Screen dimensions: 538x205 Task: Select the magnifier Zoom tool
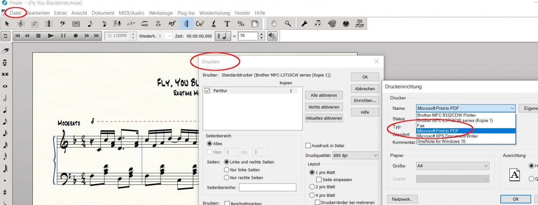[x=288, y=23]
